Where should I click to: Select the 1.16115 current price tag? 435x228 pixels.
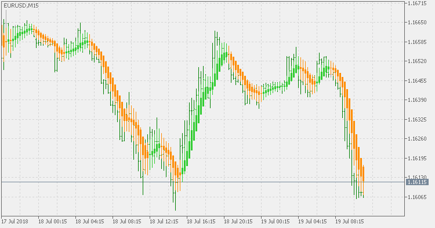click(417, 182)
